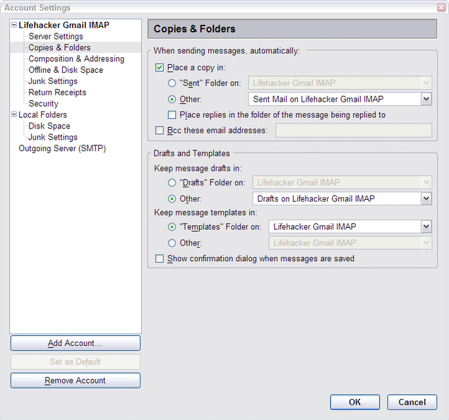
Task: Collapse the Lifehacker Gmail IMAP account tree
Action: coord(13,25)
